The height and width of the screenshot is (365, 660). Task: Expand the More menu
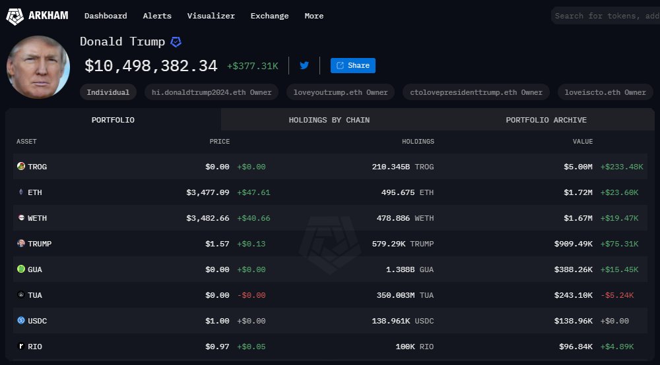[314, 16]
